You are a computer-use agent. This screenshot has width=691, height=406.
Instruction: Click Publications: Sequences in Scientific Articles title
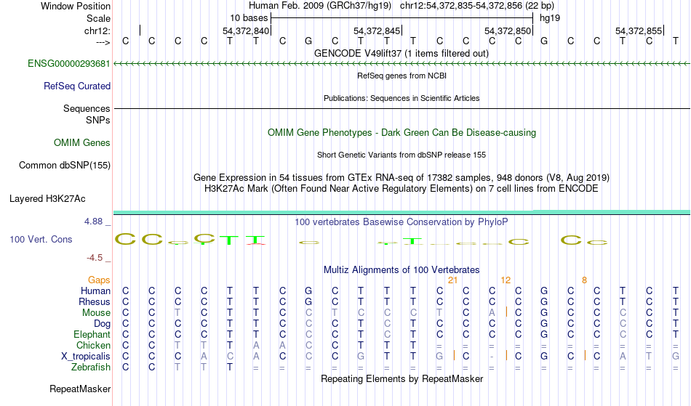point(402,98)
